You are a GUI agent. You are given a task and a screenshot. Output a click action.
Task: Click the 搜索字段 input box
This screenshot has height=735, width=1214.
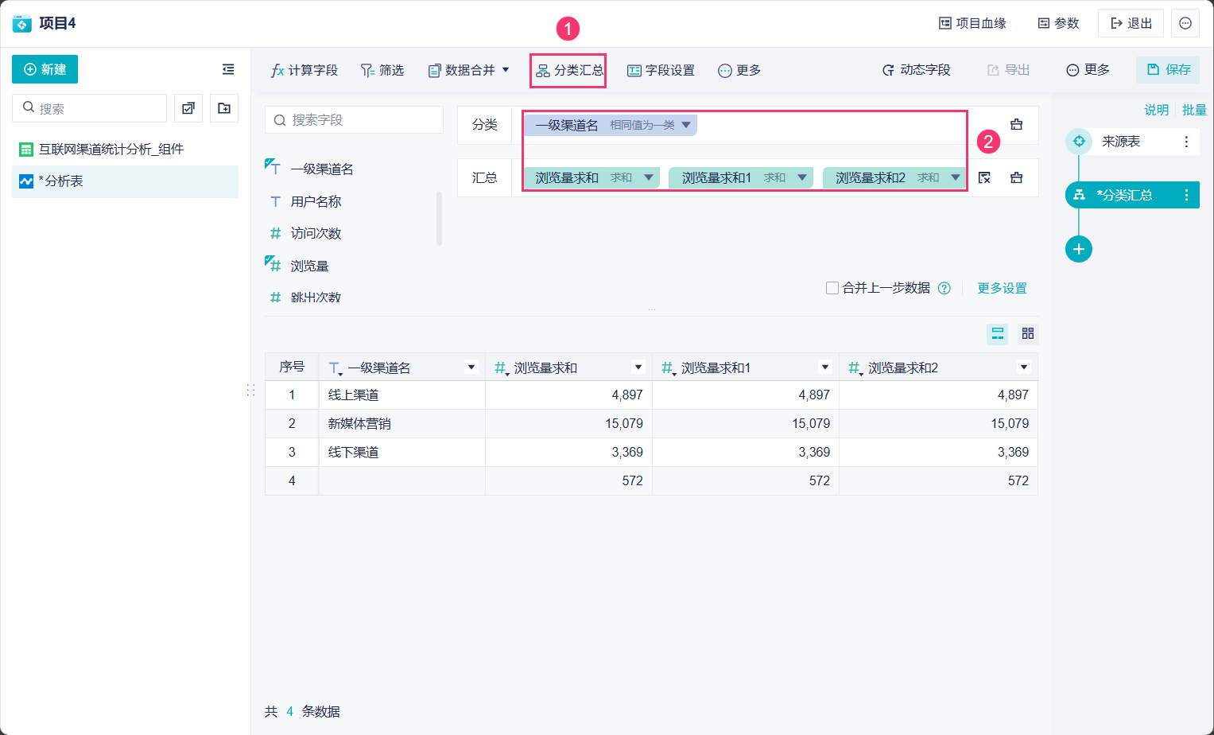click(x=354, y=120)
